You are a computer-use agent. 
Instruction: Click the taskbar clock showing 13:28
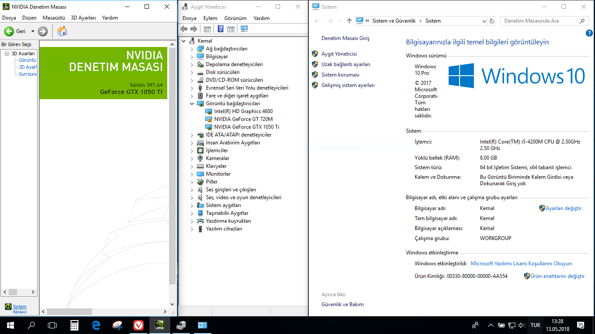coord(557,325)
